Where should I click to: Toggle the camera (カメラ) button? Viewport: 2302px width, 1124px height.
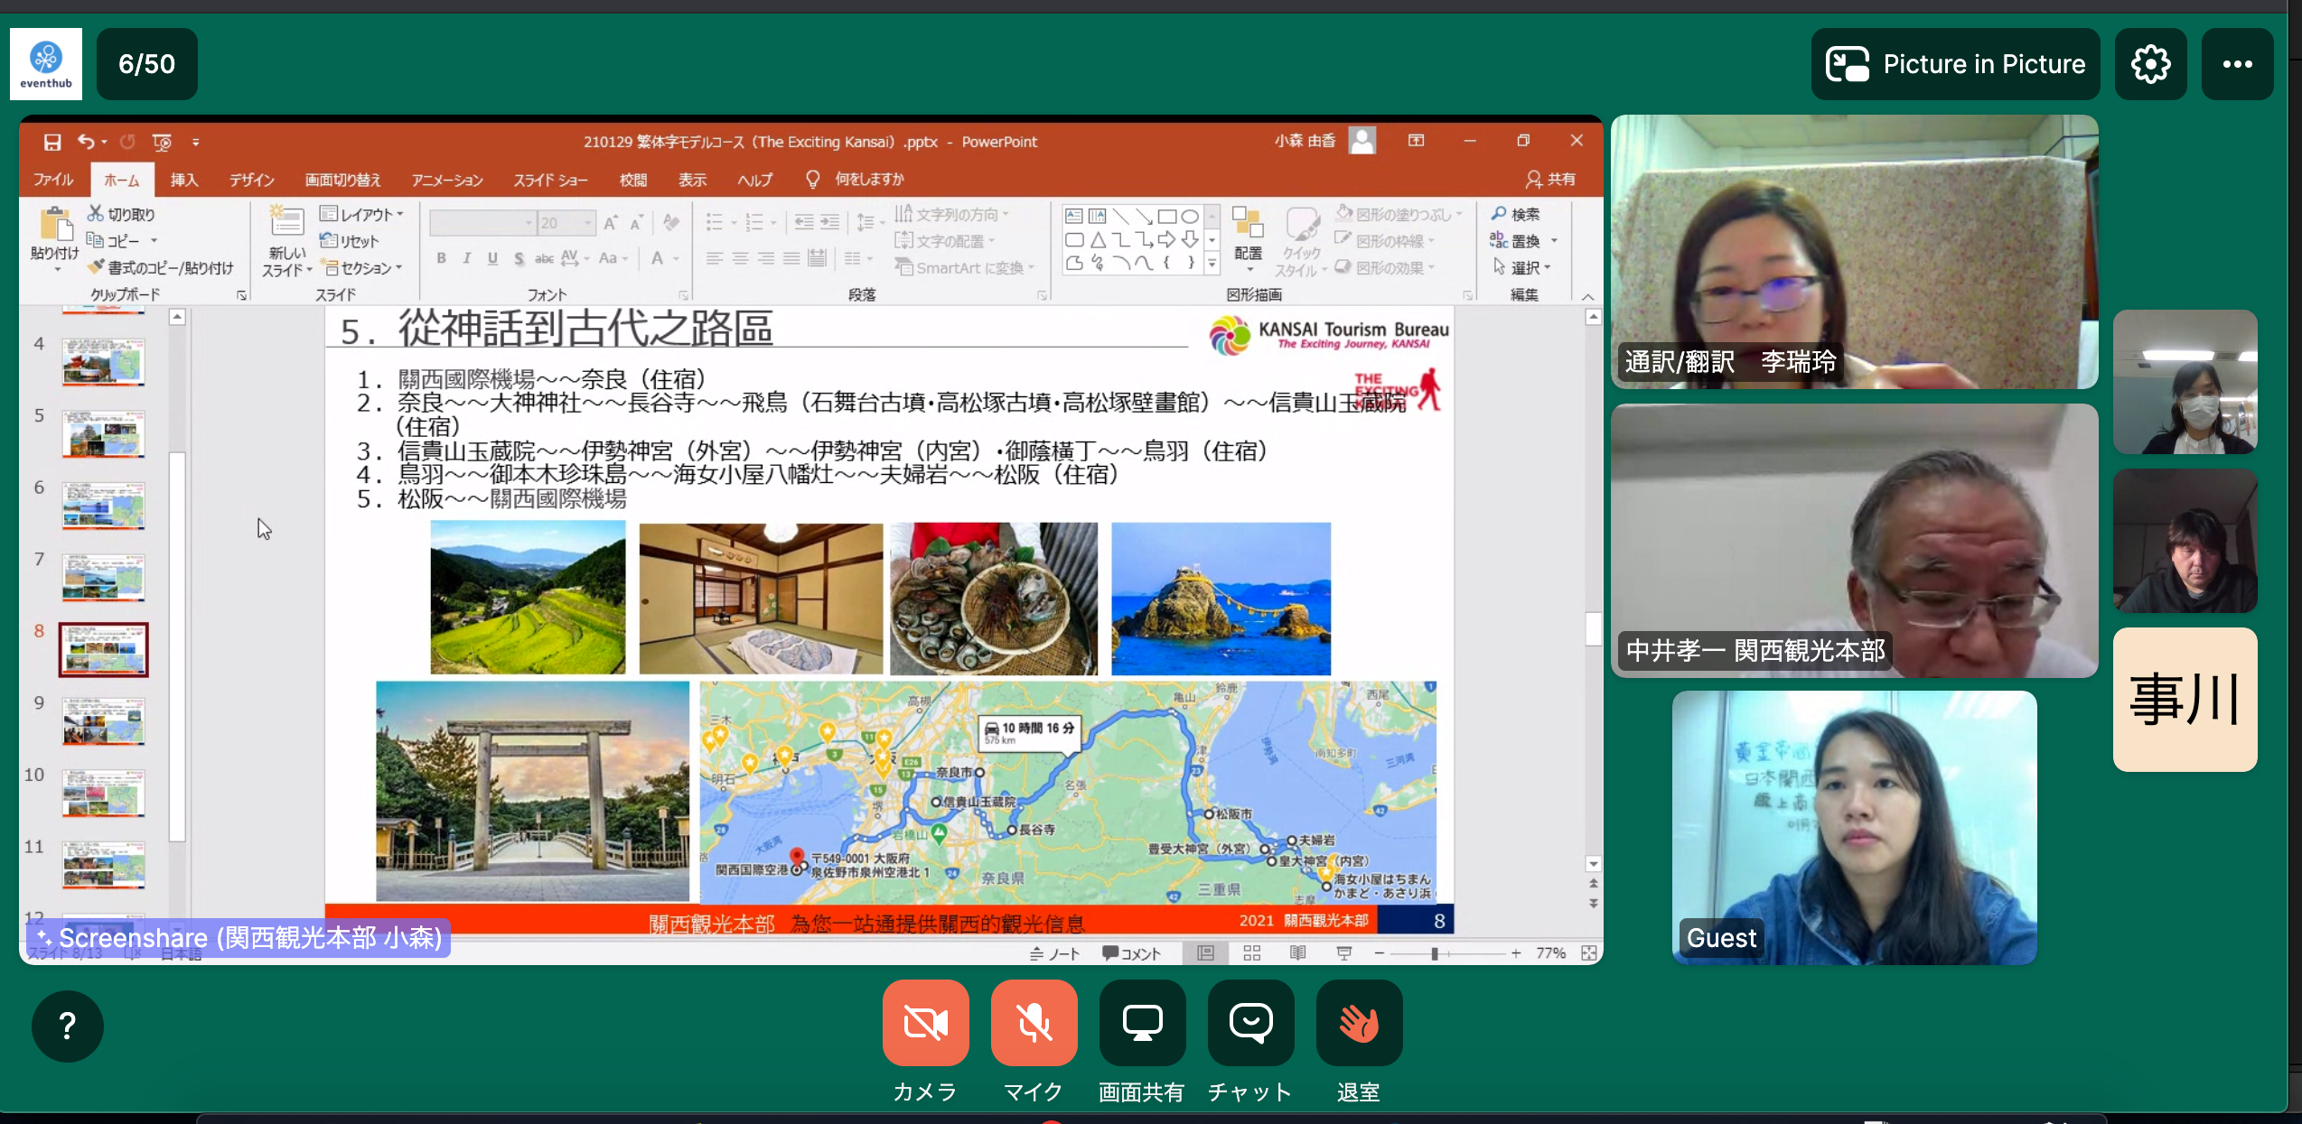925,1023
